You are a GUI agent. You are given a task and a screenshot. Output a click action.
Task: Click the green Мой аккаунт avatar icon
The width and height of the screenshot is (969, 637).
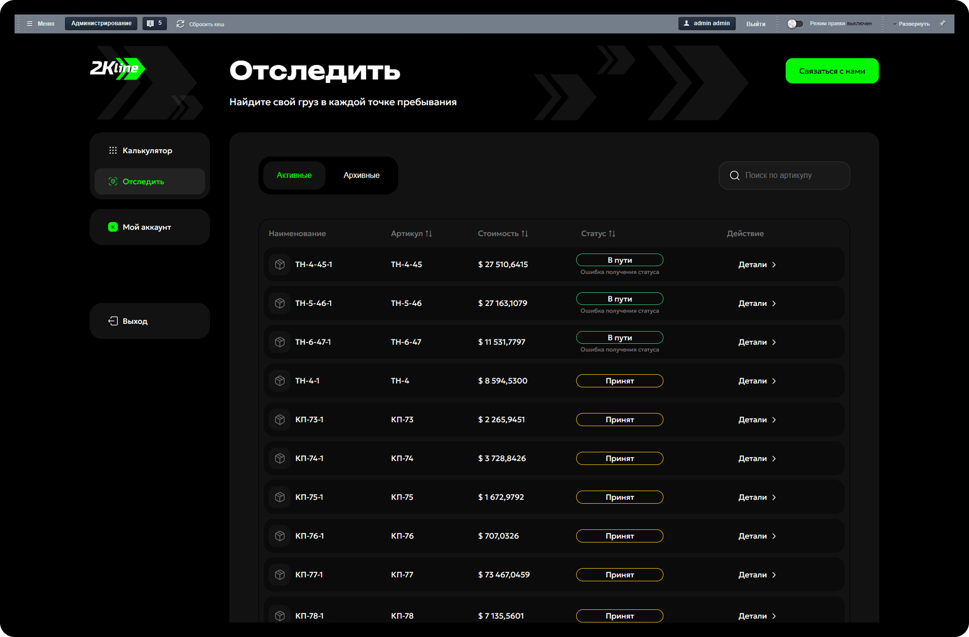(x=113, y=227)
